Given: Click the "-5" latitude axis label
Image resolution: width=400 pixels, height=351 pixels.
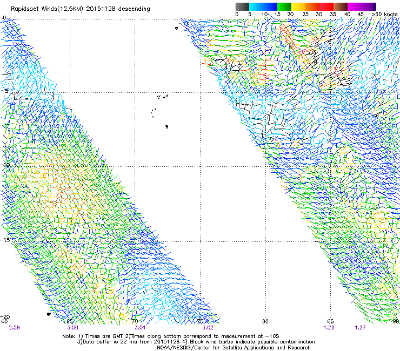Looking at the screenshot, I should pos(4,91).
